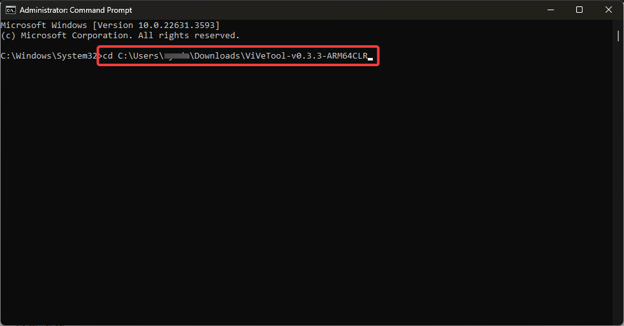The height and width of the screenshot is (326, 624).
Task: Click the blurred username in the path
Action: pos(177,56)
